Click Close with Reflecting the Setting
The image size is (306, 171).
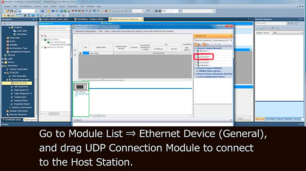(158, 31)
